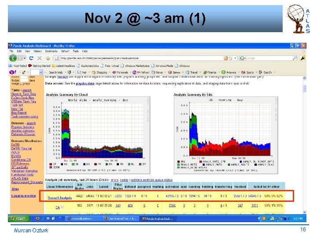Open Customize Links bookmark
Screen dimensions: 317x238
pos(88,66)
